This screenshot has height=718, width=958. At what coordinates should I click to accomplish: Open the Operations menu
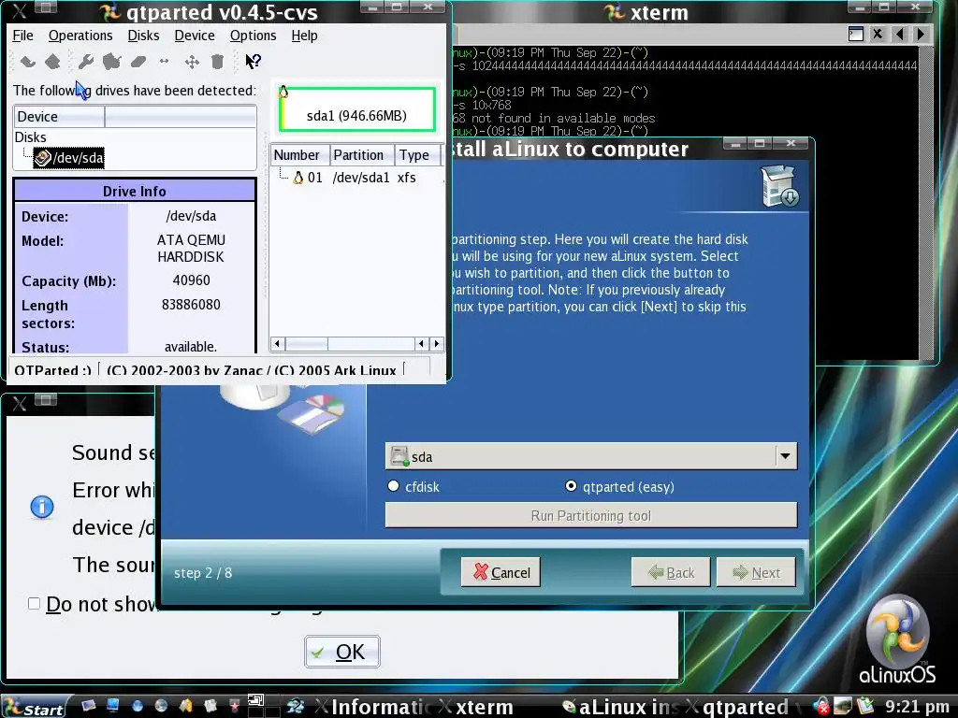coord(80,36)
